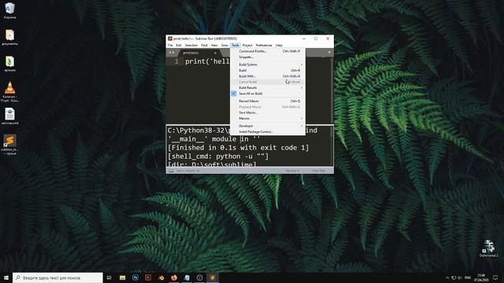Maximize the Sublime Text window

coord(316,39)
